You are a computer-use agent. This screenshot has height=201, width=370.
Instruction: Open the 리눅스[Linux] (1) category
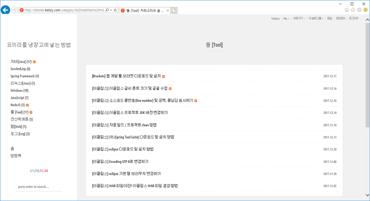pos(23,83)
